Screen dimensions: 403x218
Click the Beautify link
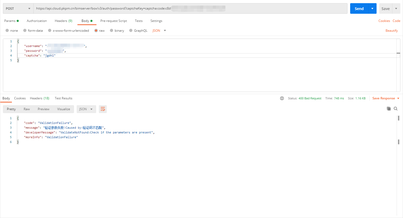(x=391, y=31)
